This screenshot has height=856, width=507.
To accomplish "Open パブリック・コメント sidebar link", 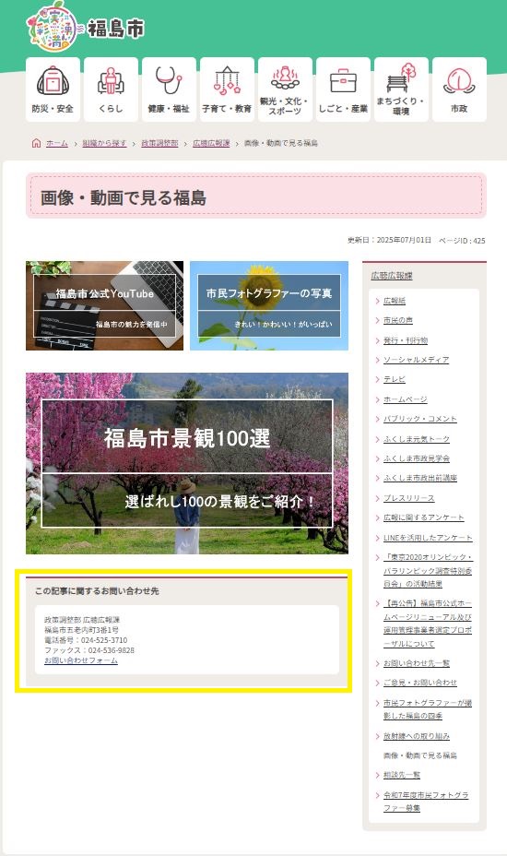I will coord(420,419).
